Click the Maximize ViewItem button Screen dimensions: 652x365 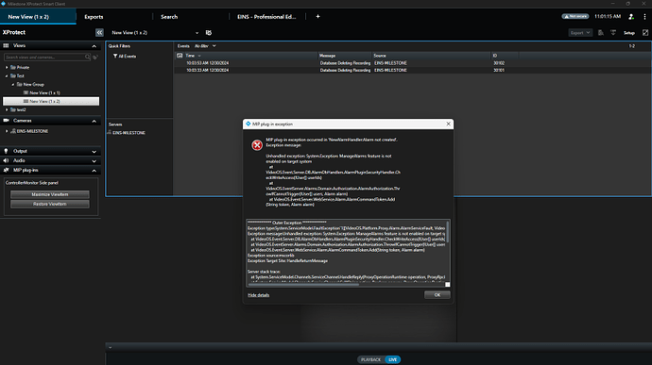point(50,194)
